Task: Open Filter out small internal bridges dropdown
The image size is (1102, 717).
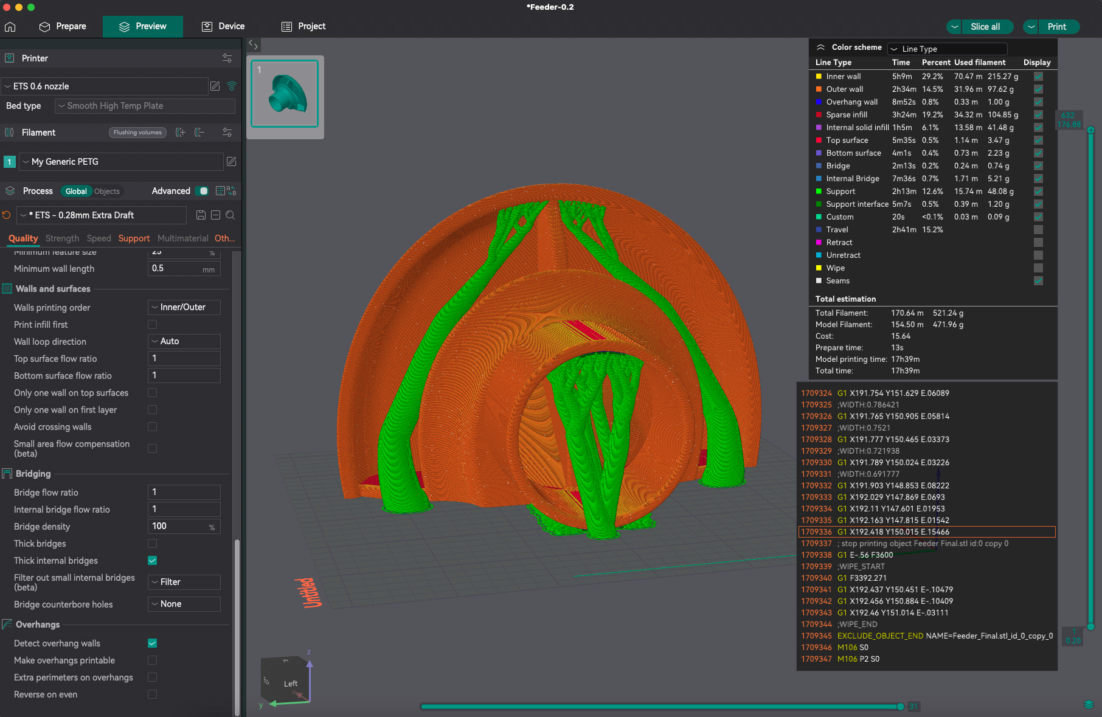Action: tap(184, 583)
